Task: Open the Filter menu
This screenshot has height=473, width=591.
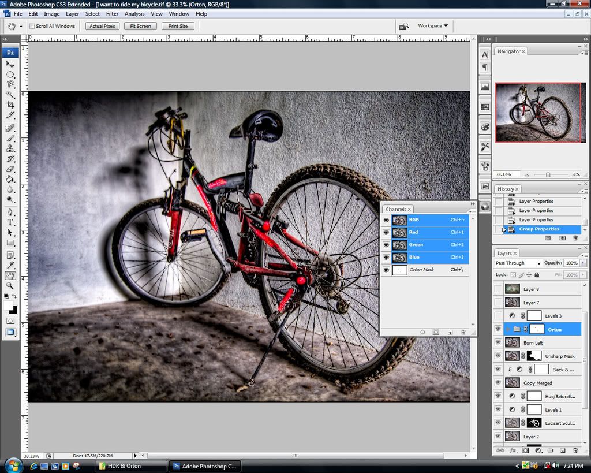Action: click(112, 14)
